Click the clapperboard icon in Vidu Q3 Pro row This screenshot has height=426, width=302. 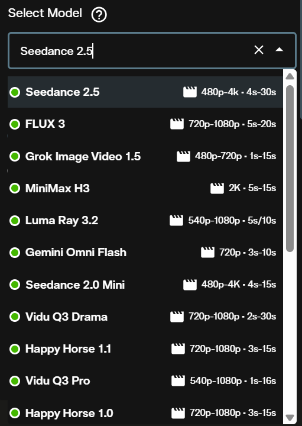point(178,381)
